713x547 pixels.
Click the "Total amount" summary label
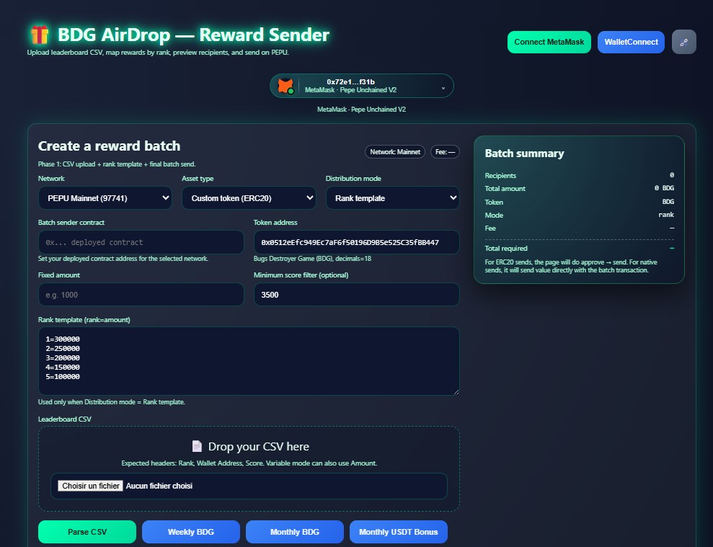tap(505, 188)
